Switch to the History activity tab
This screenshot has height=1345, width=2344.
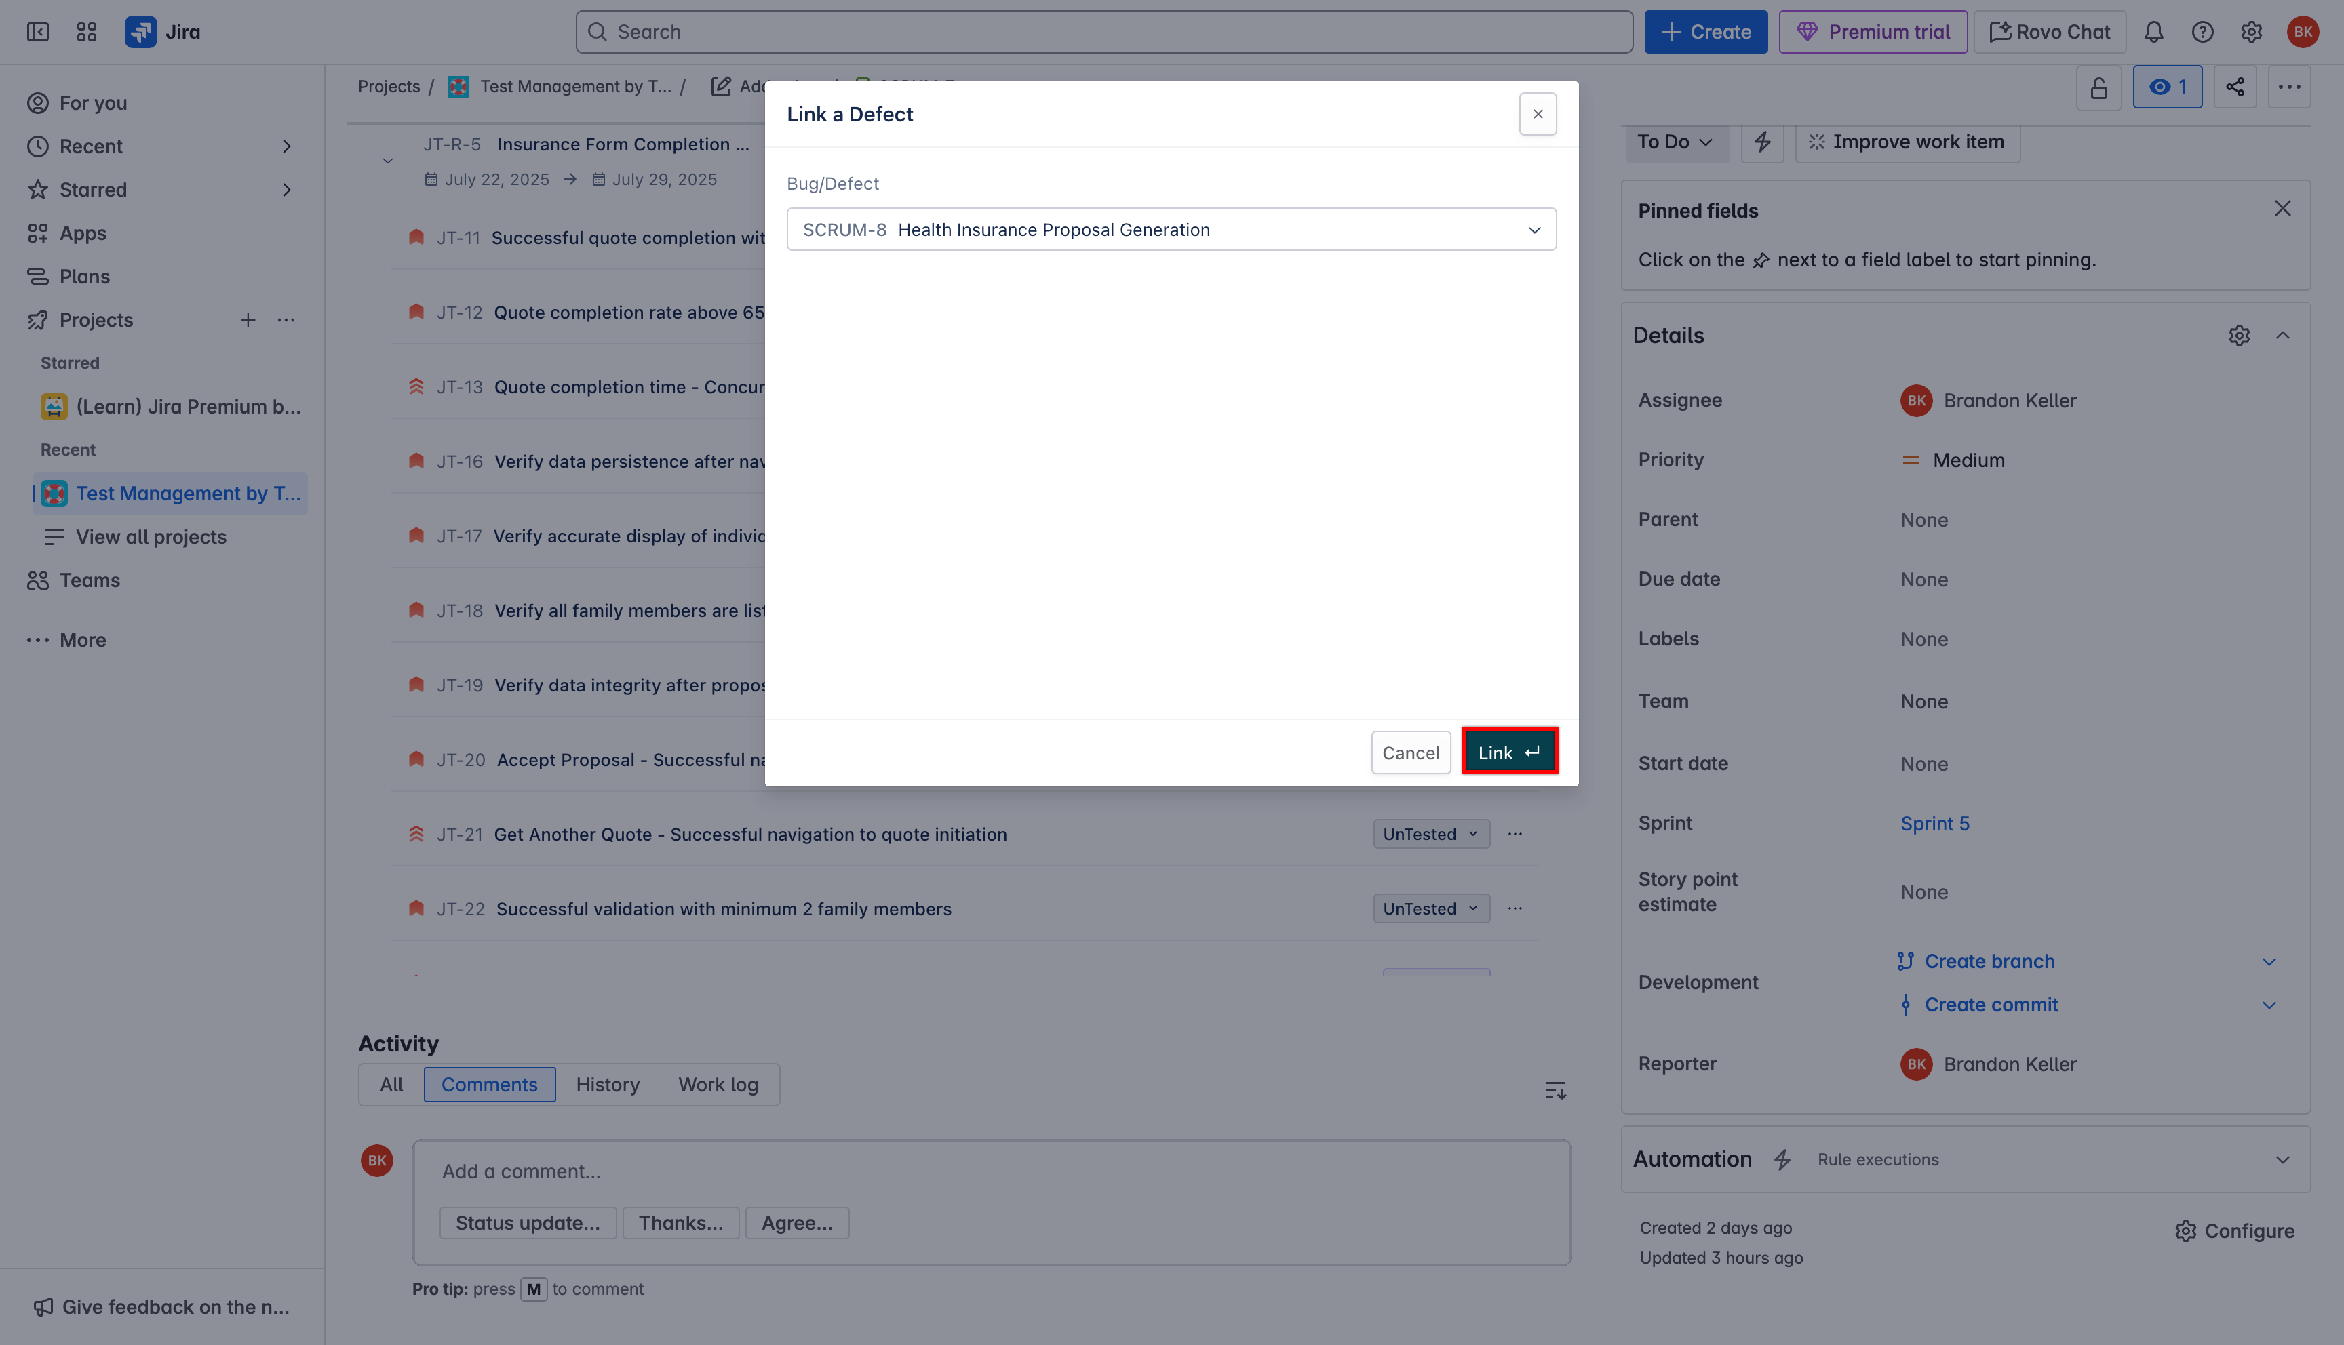(x=607, y=1085)
